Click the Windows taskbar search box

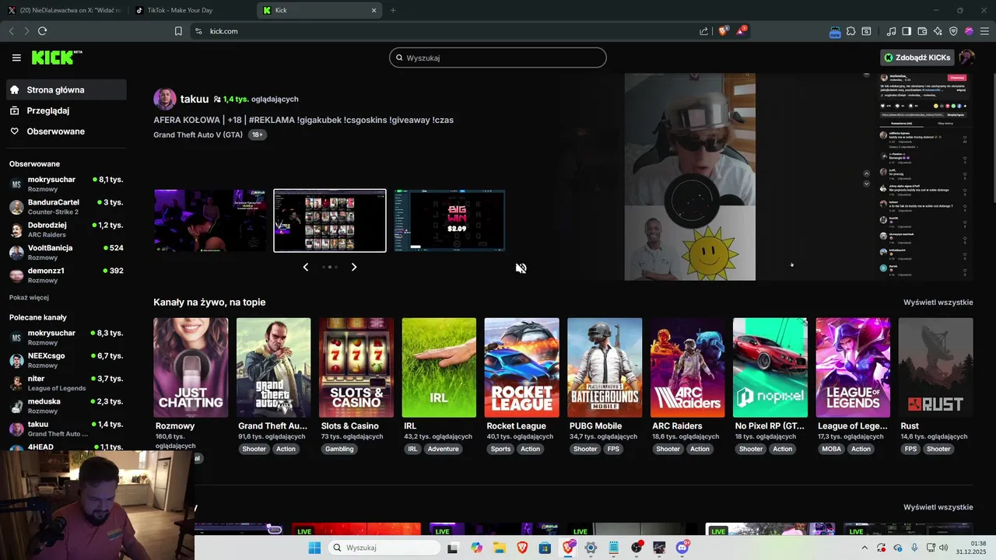384,548
